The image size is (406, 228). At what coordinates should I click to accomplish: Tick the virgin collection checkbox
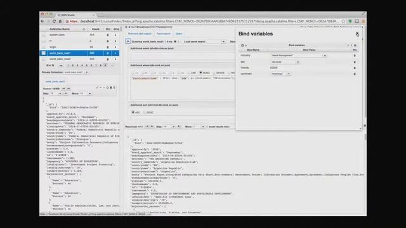click(x=44, y=47)
